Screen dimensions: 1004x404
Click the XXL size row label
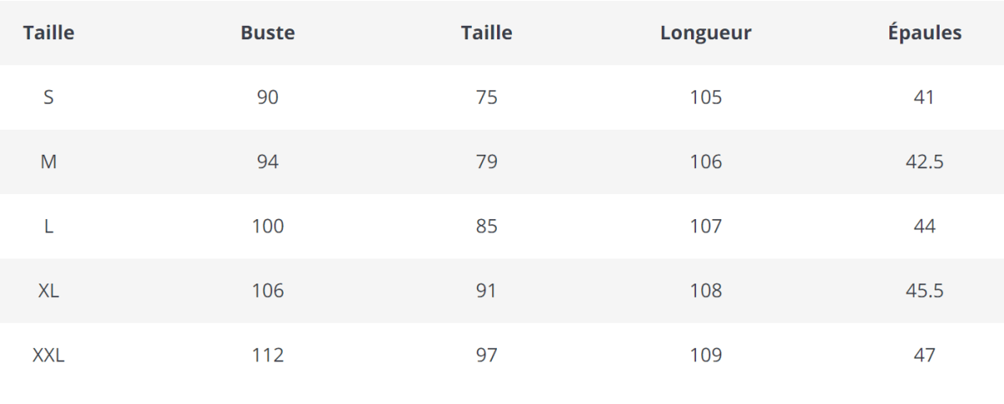pos(49,355)
